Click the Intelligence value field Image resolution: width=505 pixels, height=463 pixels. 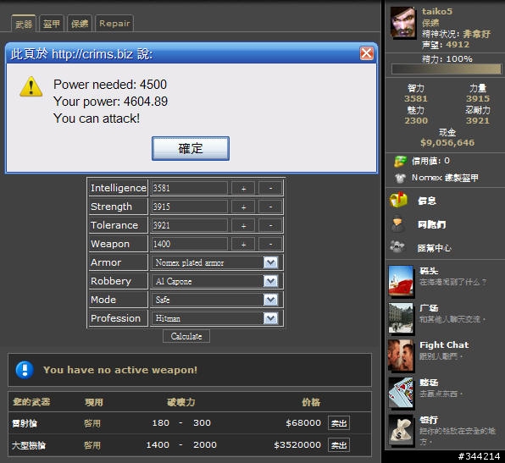click(189, 188)
